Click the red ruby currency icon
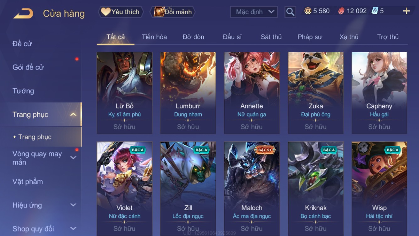 tap(341, 11)
